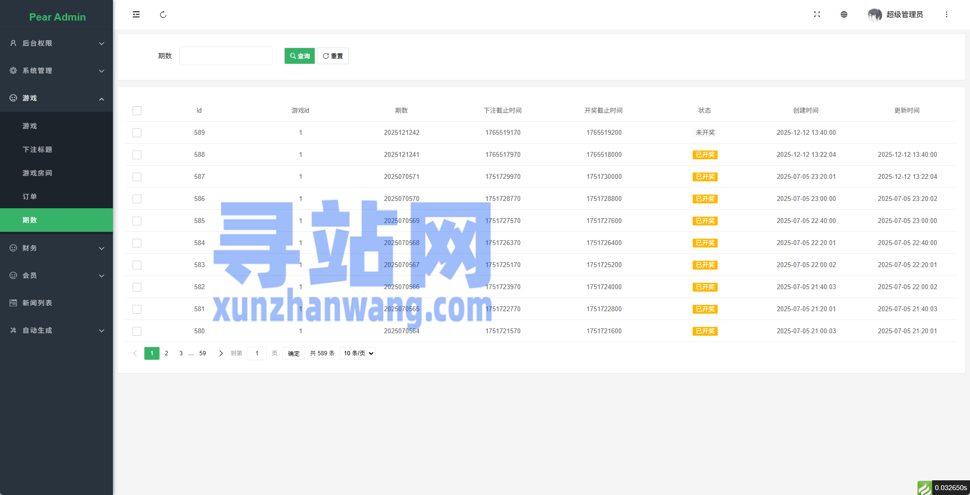Click the refresh page icon
970x495 pixels.
pyautogui.click(x=163, y=15)
